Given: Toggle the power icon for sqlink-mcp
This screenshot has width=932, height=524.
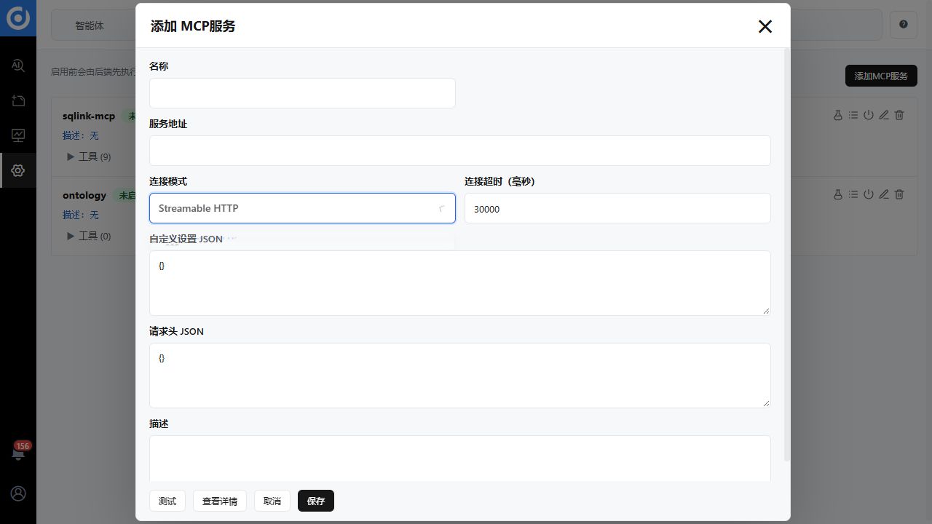Looking at the screenshot, I should point(869,115).
